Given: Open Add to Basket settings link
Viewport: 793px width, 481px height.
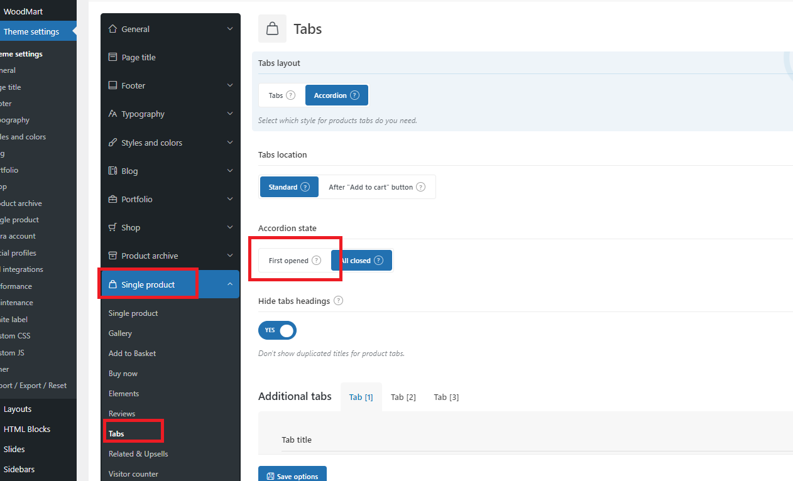Looking at the screenshot, I should [132, 354].
